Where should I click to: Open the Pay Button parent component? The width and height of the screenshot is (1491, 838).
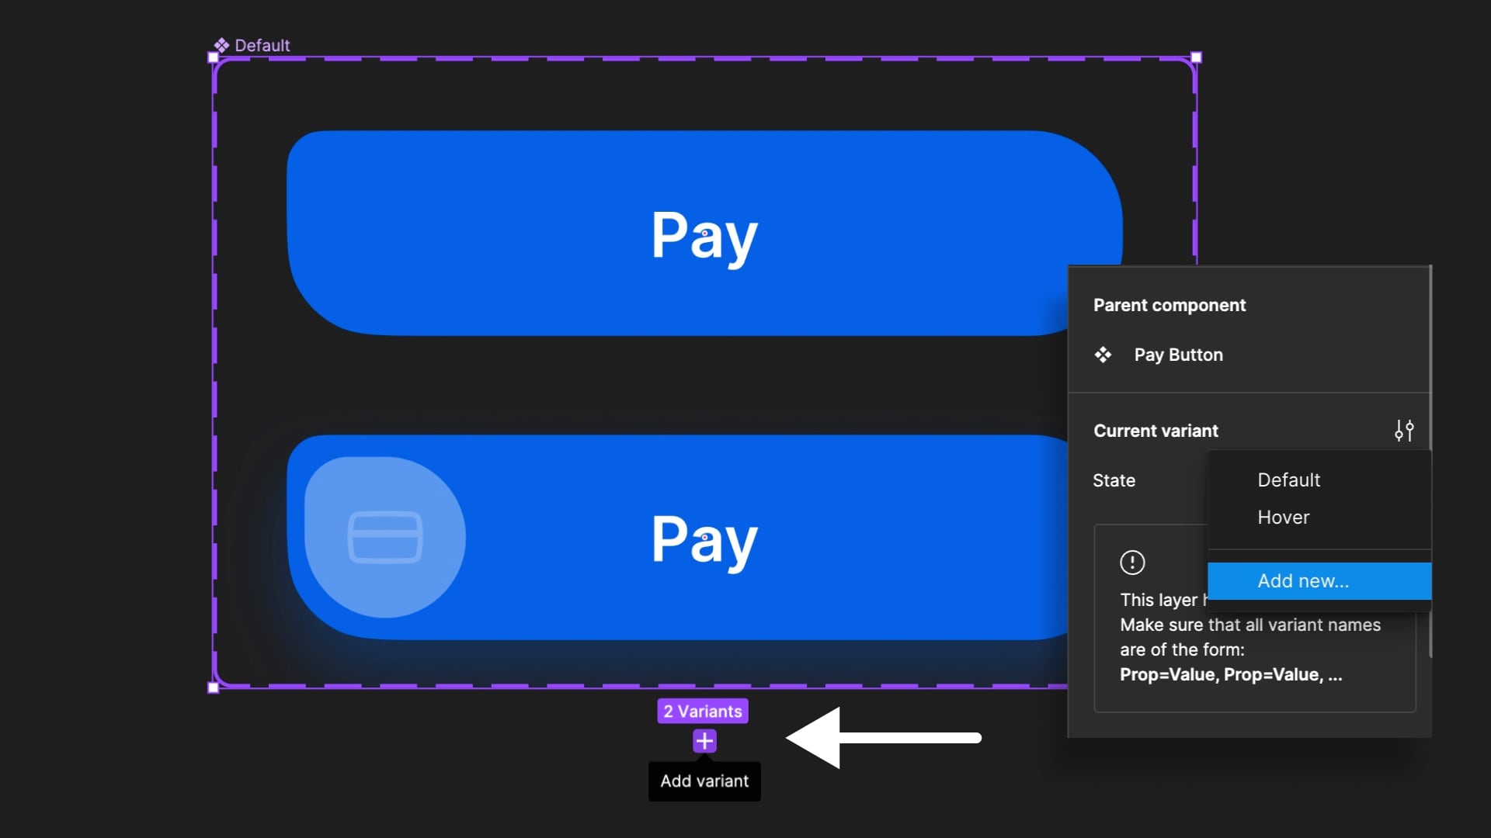(1178, 355)
